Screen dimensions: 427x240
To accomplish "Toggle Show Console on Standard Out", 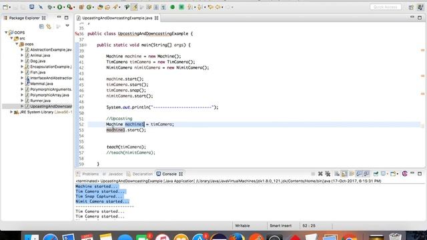I will [x=359, y=173].
